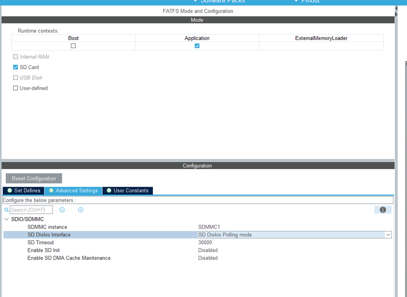Open the Software Packs dropdown
407x297 pixels.
click(219, 1)
